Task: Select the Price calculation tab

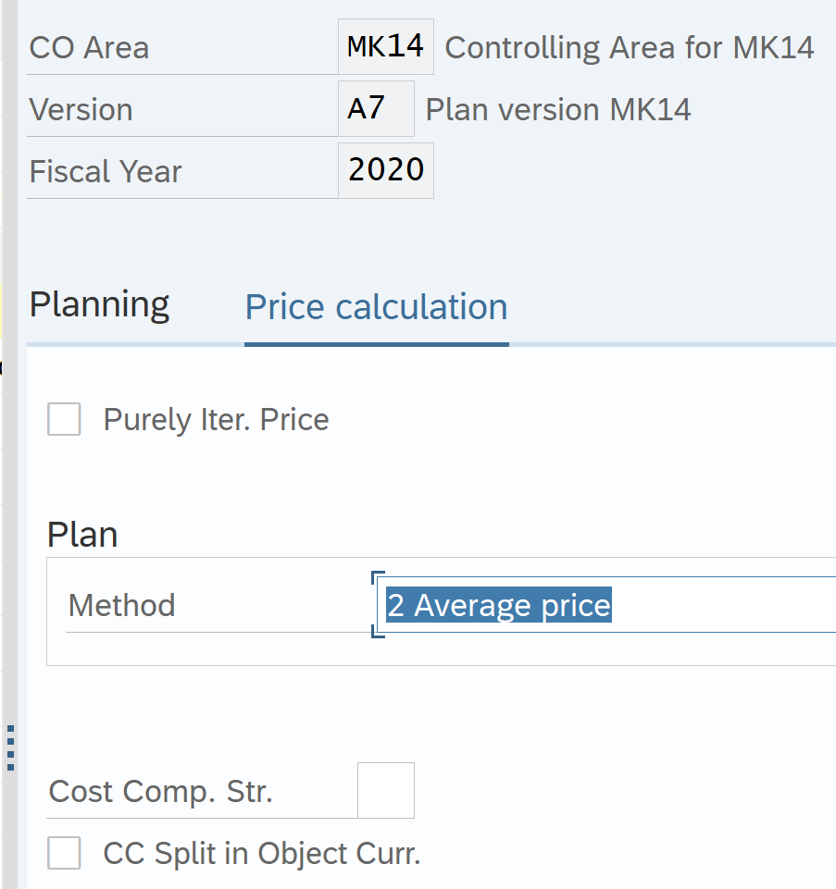Action: click(376, 307)
